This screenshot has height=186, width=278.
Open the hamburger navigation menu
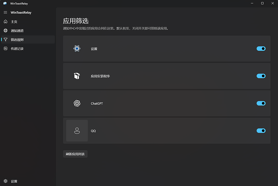5,12
